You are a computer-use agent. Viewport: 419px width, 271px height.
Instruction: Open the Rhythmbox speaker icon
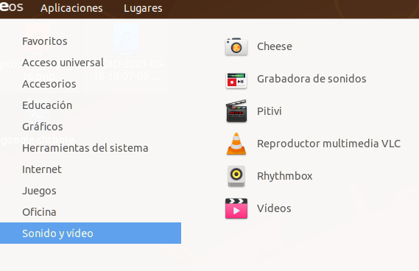(x=236, y=176)
